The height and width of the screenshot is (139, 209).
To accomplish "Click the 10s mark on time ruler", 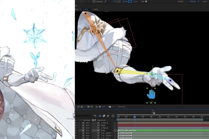I will (160, 117).
